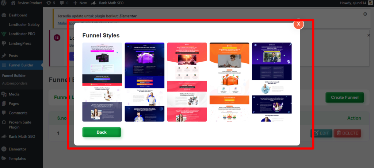Open Landfoster PRO menu item
Viewport: 374px width, 168px height.
tap(23, 34)
